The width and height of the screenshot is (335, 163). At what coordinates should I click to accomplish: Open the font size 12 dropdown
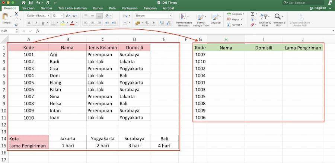[57, 16]
